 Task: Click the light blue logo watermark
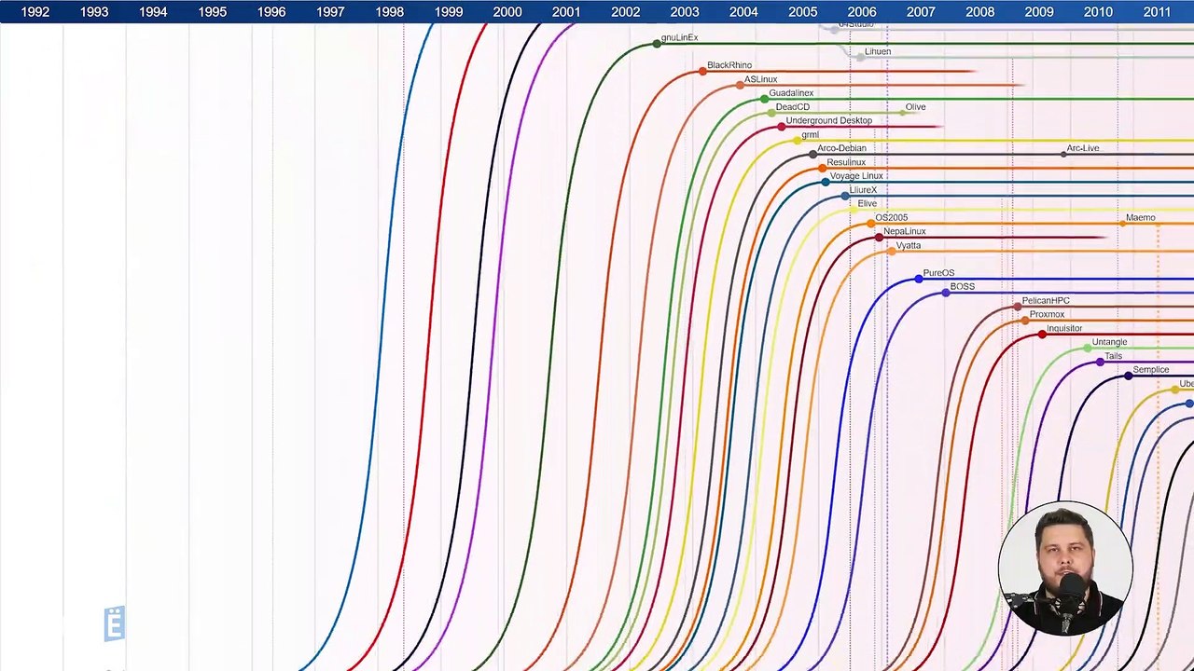click(x=114, y=623)
